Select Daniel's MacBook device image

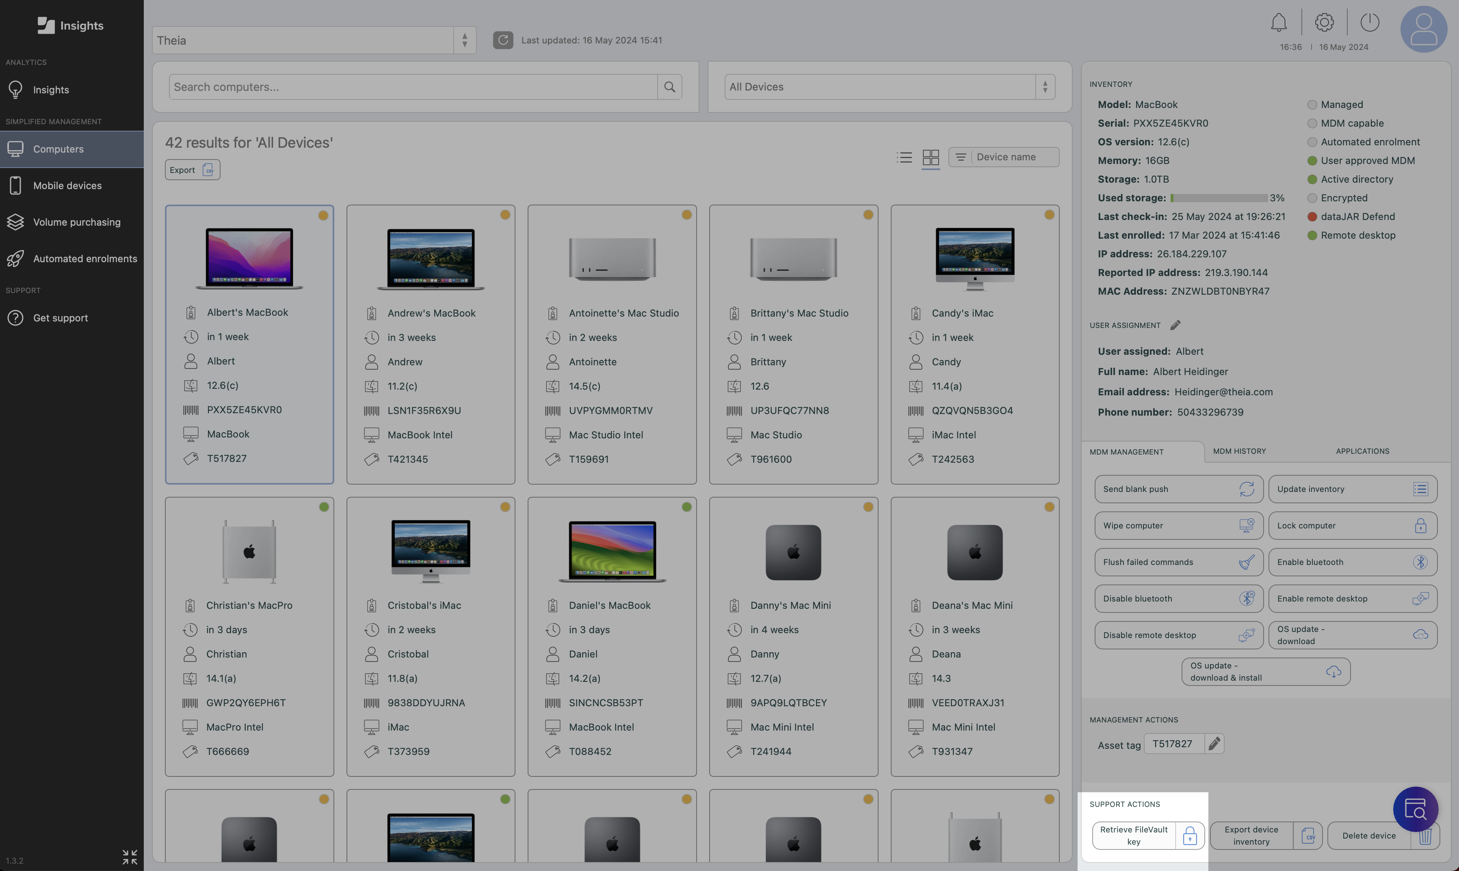click(612, 551)
